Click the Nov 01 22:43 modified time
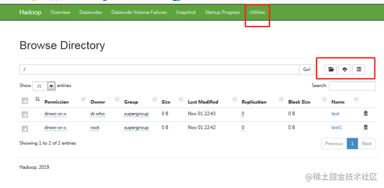The width and height of the screenshot is (384, 188). tap(202, 113)
